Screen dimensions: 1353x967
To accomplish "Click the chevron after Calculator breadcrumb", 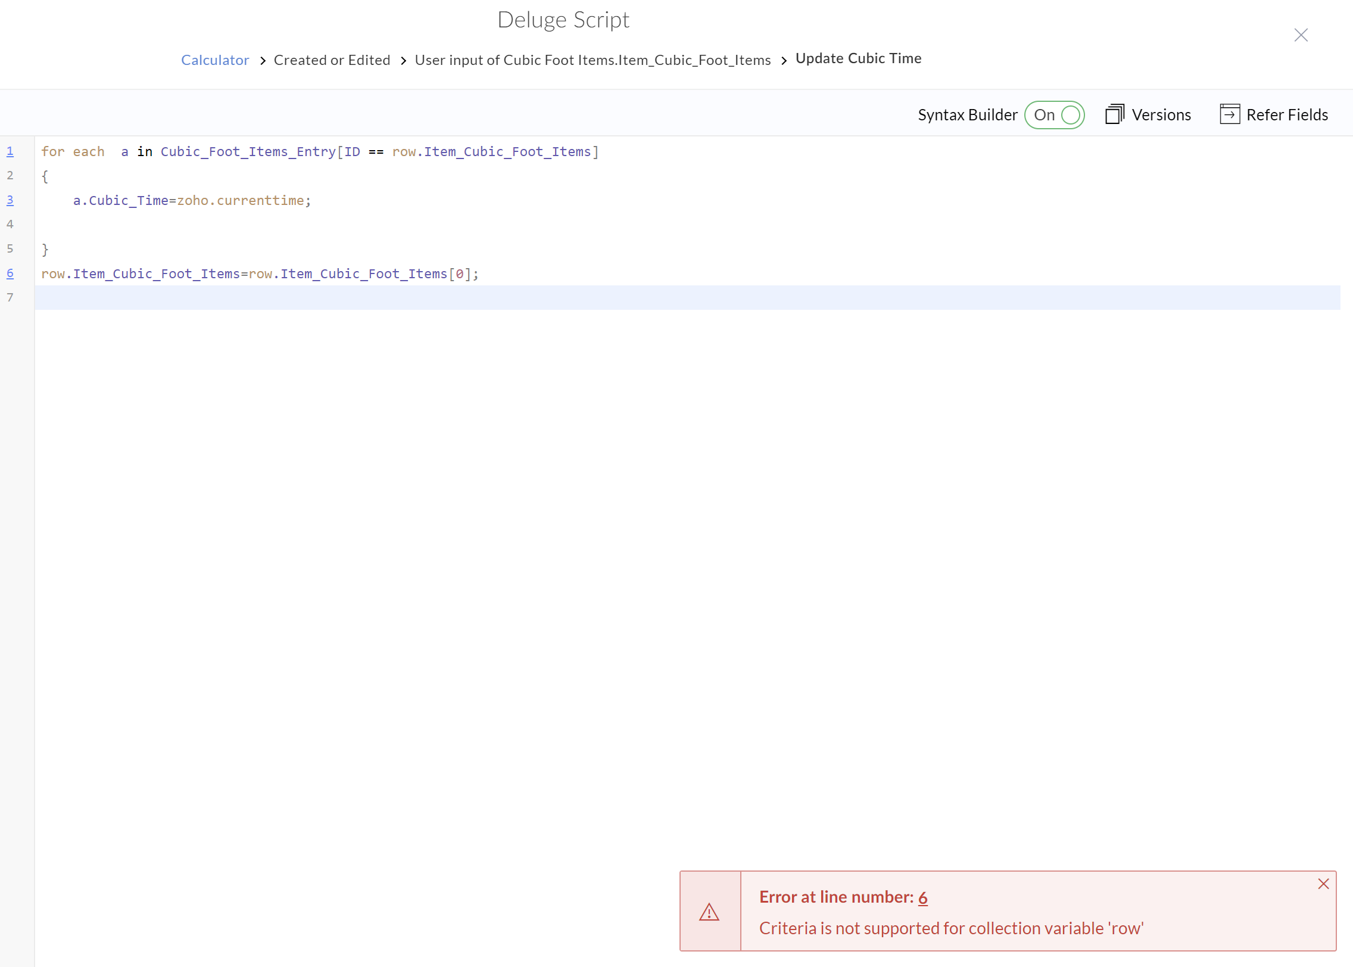I will [263, 61].
